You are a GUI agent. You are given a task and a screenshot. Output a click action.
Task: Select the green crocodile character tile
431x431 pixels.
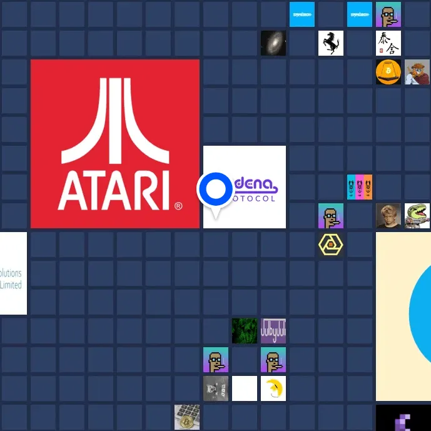click(417, 216)
